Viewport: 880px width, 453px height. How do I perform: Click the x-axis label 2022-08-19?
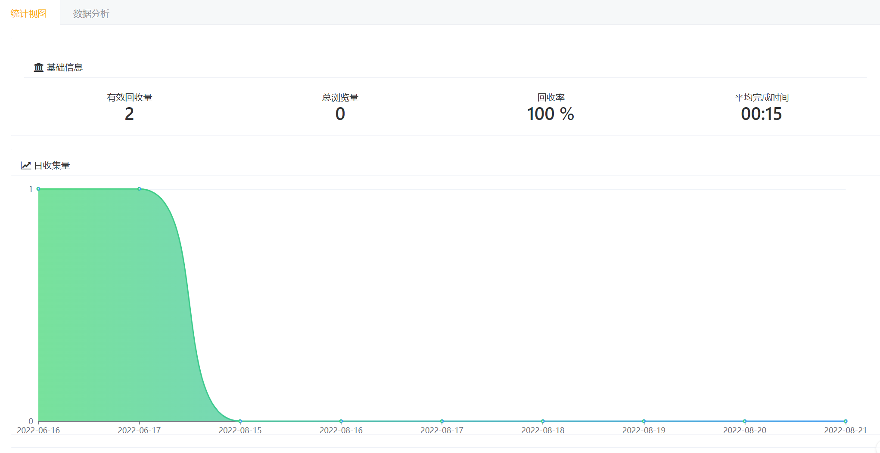point(644,430)
